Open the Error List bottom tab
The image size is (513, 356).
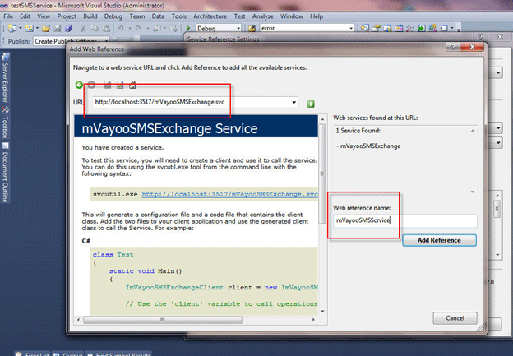point(33,354)
